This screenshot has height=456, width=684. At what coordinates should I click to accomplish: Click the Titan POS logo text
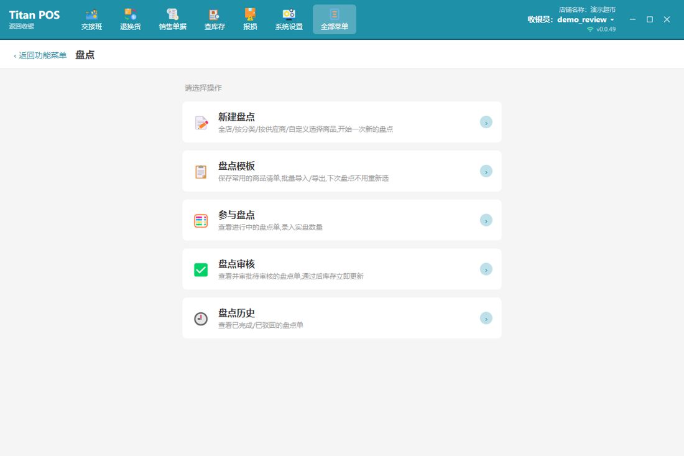34,15
